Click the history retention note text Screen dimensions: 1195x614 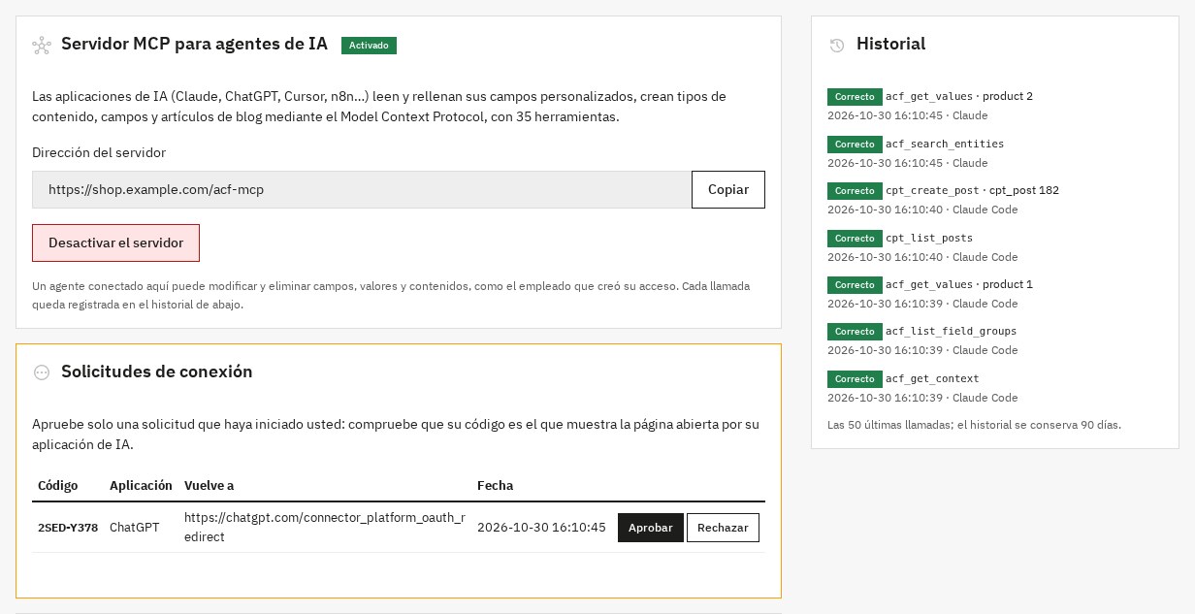point(974,425)
